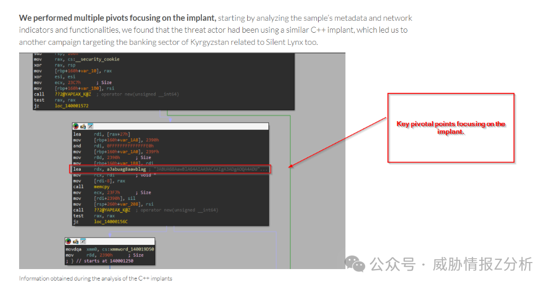Click line 'mov [rbp+160h+var_1A8], 2390h'
The height and width of the screenshot is (286, 550).
[x=116, y=140]
